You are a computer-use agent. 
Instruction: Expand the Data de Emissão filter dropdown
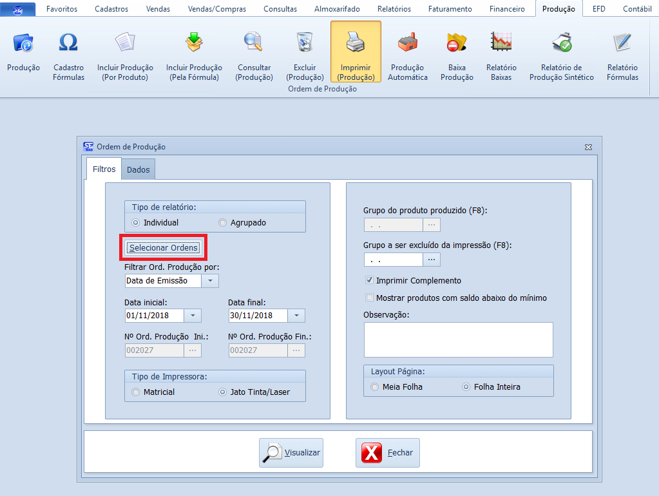[x=210, y=281]
